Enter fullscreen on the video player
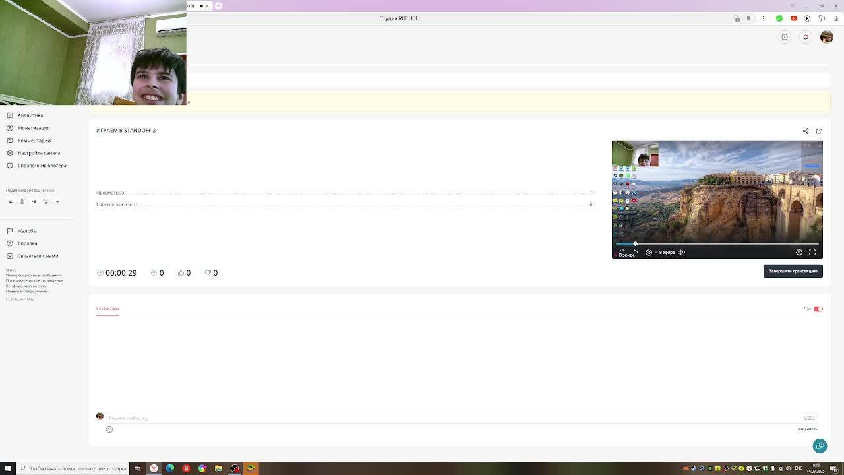 click(812, 252)
